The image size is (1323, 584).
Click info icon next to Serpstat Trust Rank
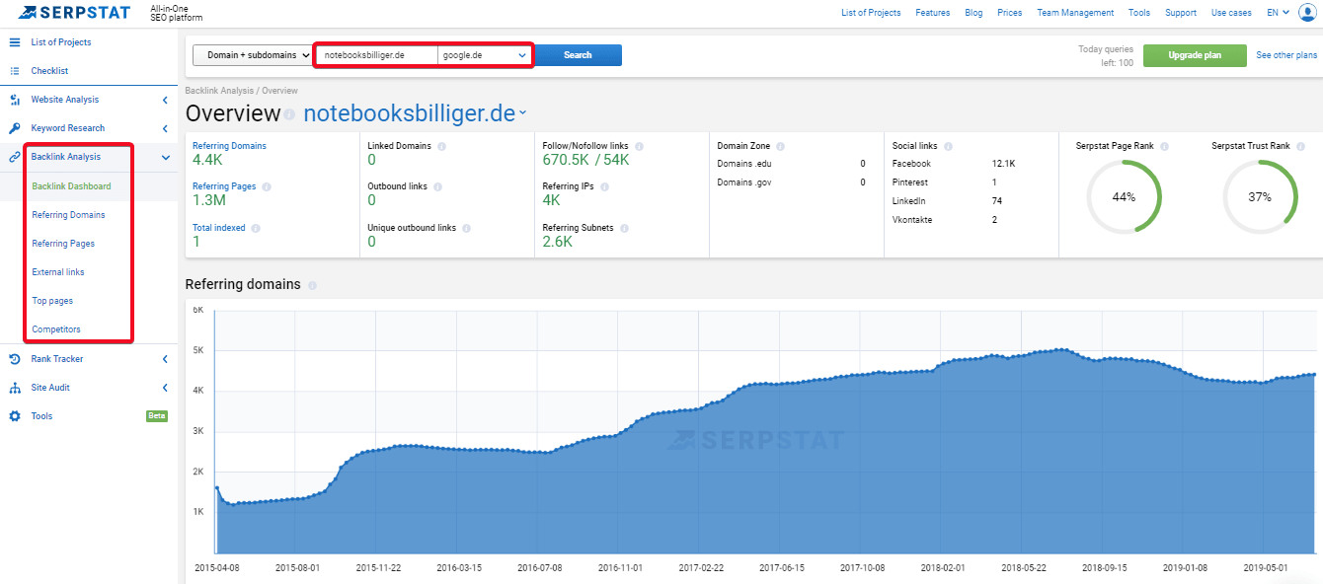pyautogui.click(x=1300, y=146)
